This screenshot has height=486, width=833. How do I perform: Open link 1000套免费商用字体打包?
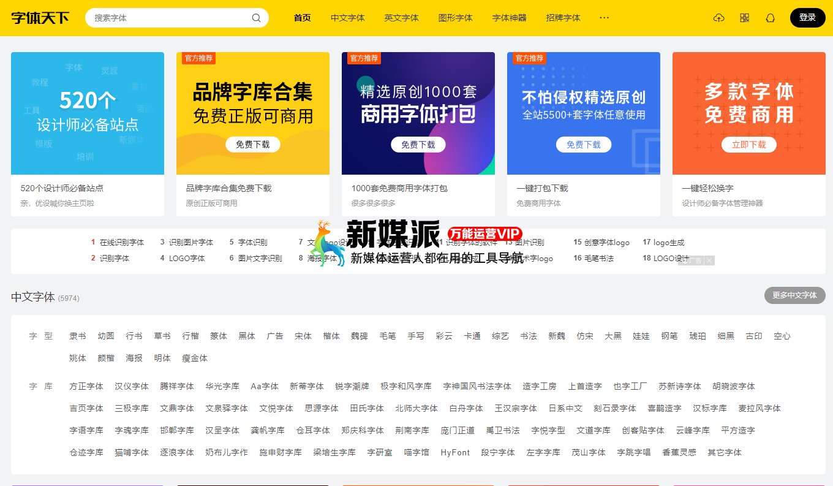pos(399,188)
